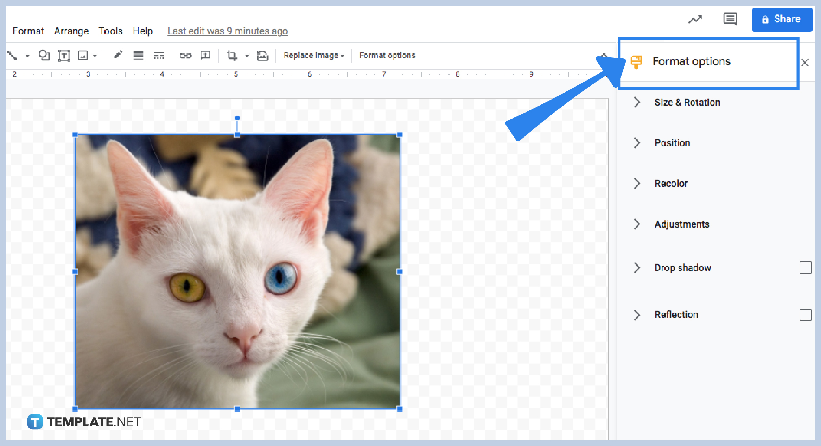This screenshot has height=446, width=821.
Task: Open version history via Last edit link
Action: click(227, 31)
